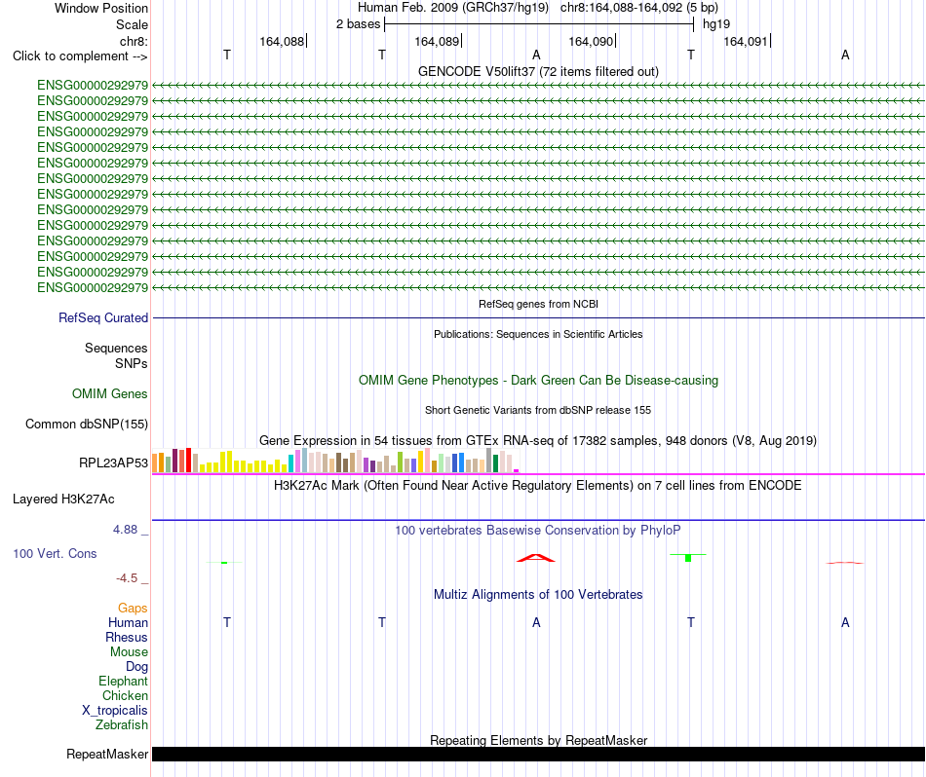Click 'Repeating Elements by RepeatMasker' title
926x777 pixels.
pos(538,740)
